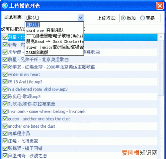Choose 朋克Band Good Charlotte playlist option
Image resolution: width=166 pixels, height=159 pixels.
(x=54, y=42)
